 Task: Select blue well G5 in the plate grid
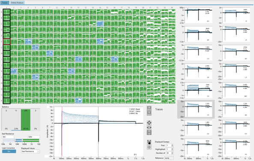[35, 48]
